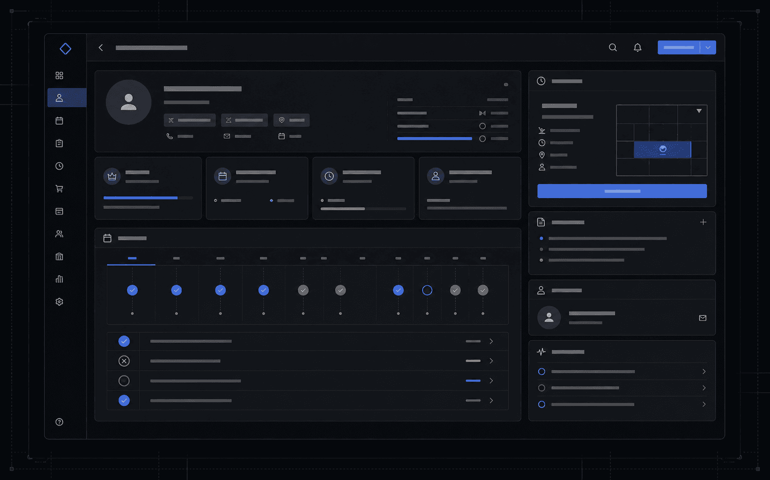The width and height of the screenshot is (770, 480).
Task: Toggle the empty circle status in task list
Action: click(x=124, y=381)
